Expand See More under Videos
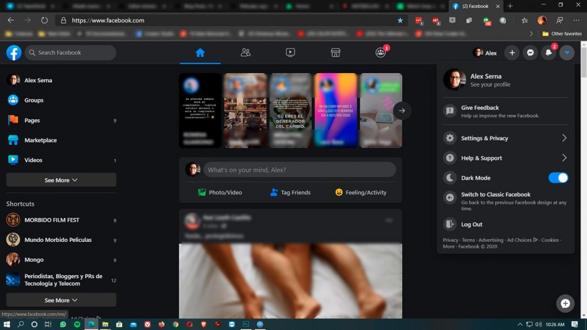Screen dimensions: 587x330 61,180
